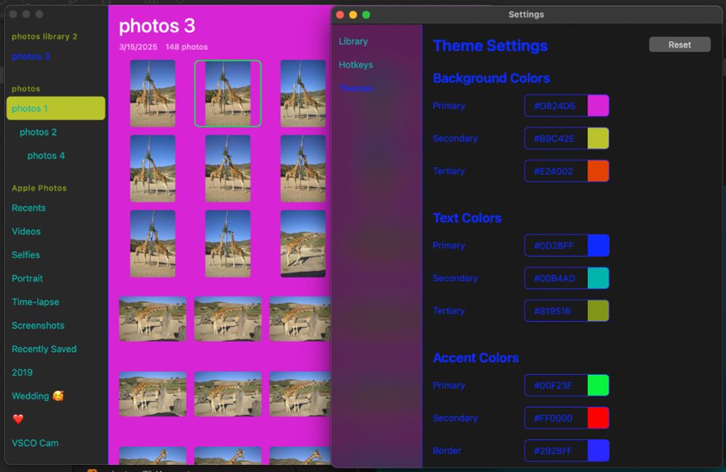Image resolution: width=726 pixels, height=472 pixels.
Task: Click the Reset button in Theme Settings
Action: 680,45
